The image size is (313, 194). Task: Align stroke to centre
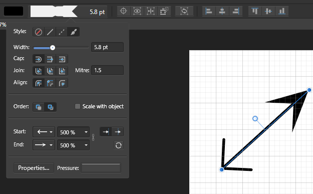[x=39, y=83]
